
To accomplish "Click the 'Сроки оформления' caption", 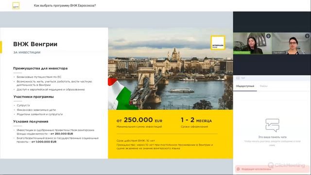I will pyautogui.click(x=194, y=126).
